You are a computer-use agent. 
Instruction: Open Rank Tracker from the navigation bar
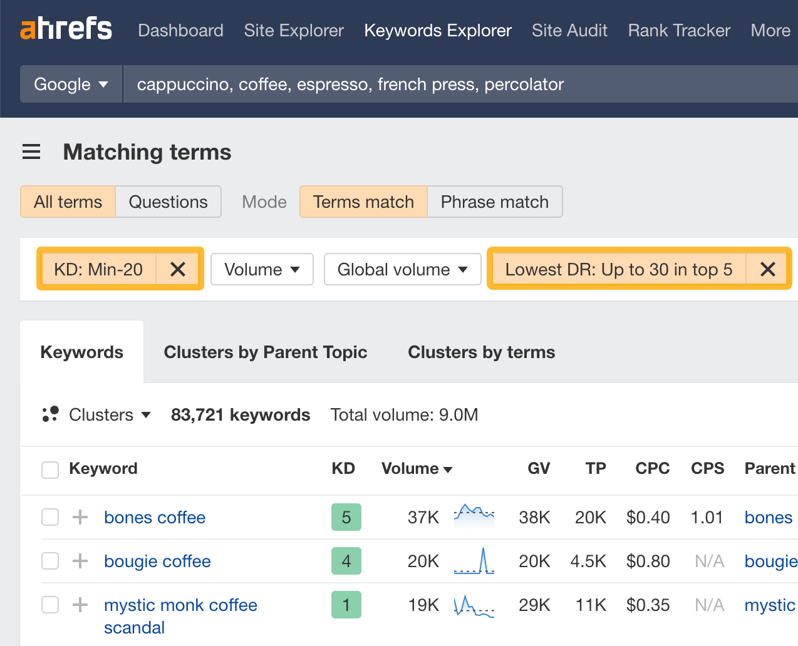[678, 30]
